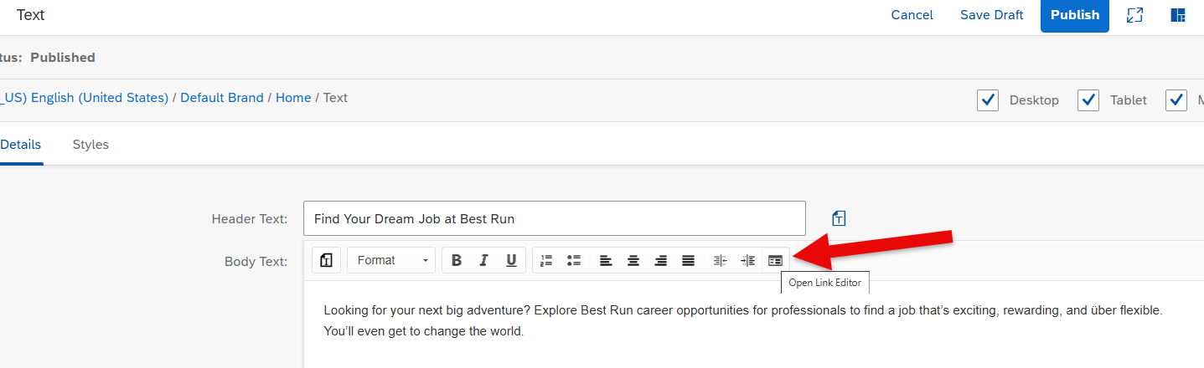This screenshot has height=368, width=1204.
Task: Click the Publish button
Action: point(1075,15)
